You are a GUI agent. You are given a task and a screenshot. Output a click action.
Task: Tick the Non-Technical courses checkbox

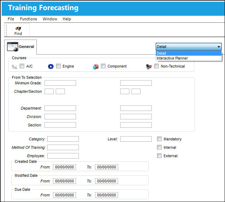[156, 66]
